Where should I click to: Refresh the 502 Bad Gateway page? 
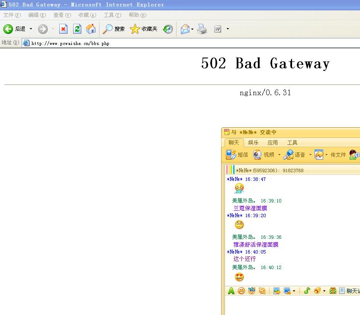[77, 29]
